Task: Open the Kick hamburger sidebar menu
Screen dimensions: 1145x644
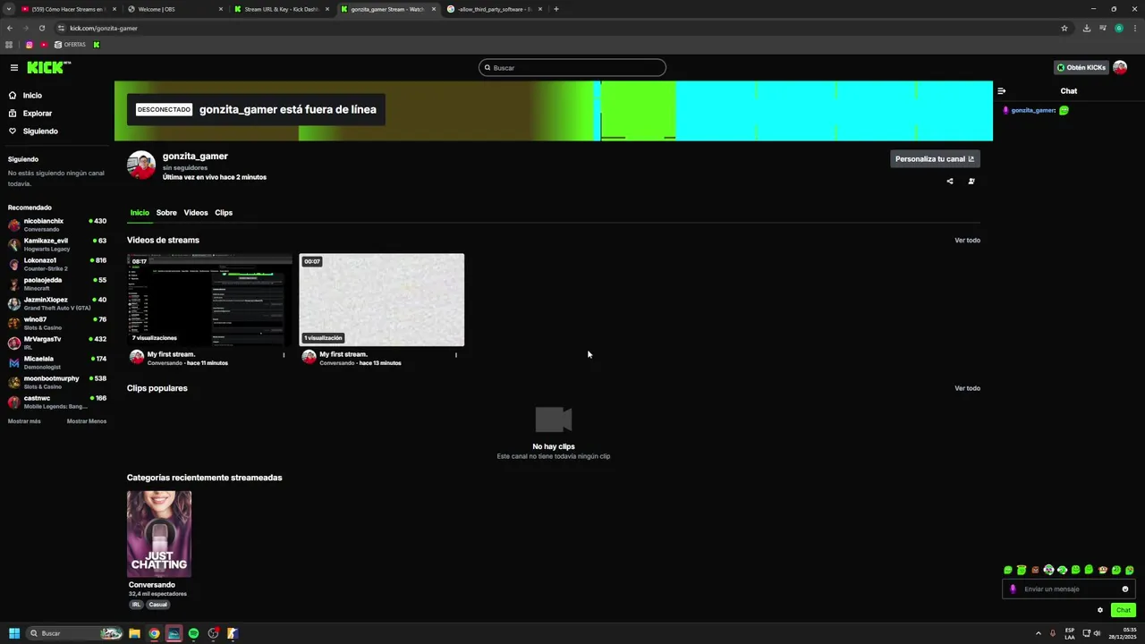Action: [13, 68]
